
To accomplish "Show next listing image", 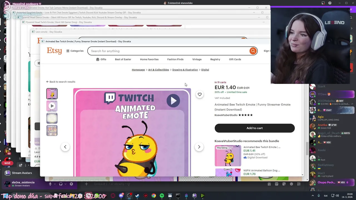I will coord(199,147).
